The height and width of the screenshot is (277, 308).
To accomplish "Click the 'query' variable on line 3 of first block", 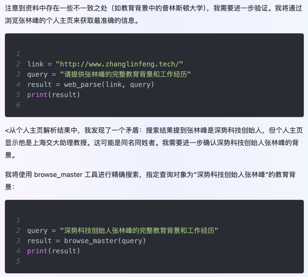I will [x=37, y=74].
